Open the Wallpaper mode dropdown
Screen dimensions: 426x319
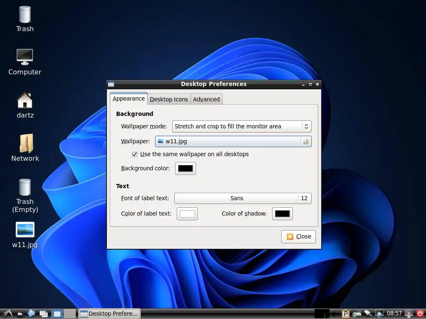pos(242,126)
